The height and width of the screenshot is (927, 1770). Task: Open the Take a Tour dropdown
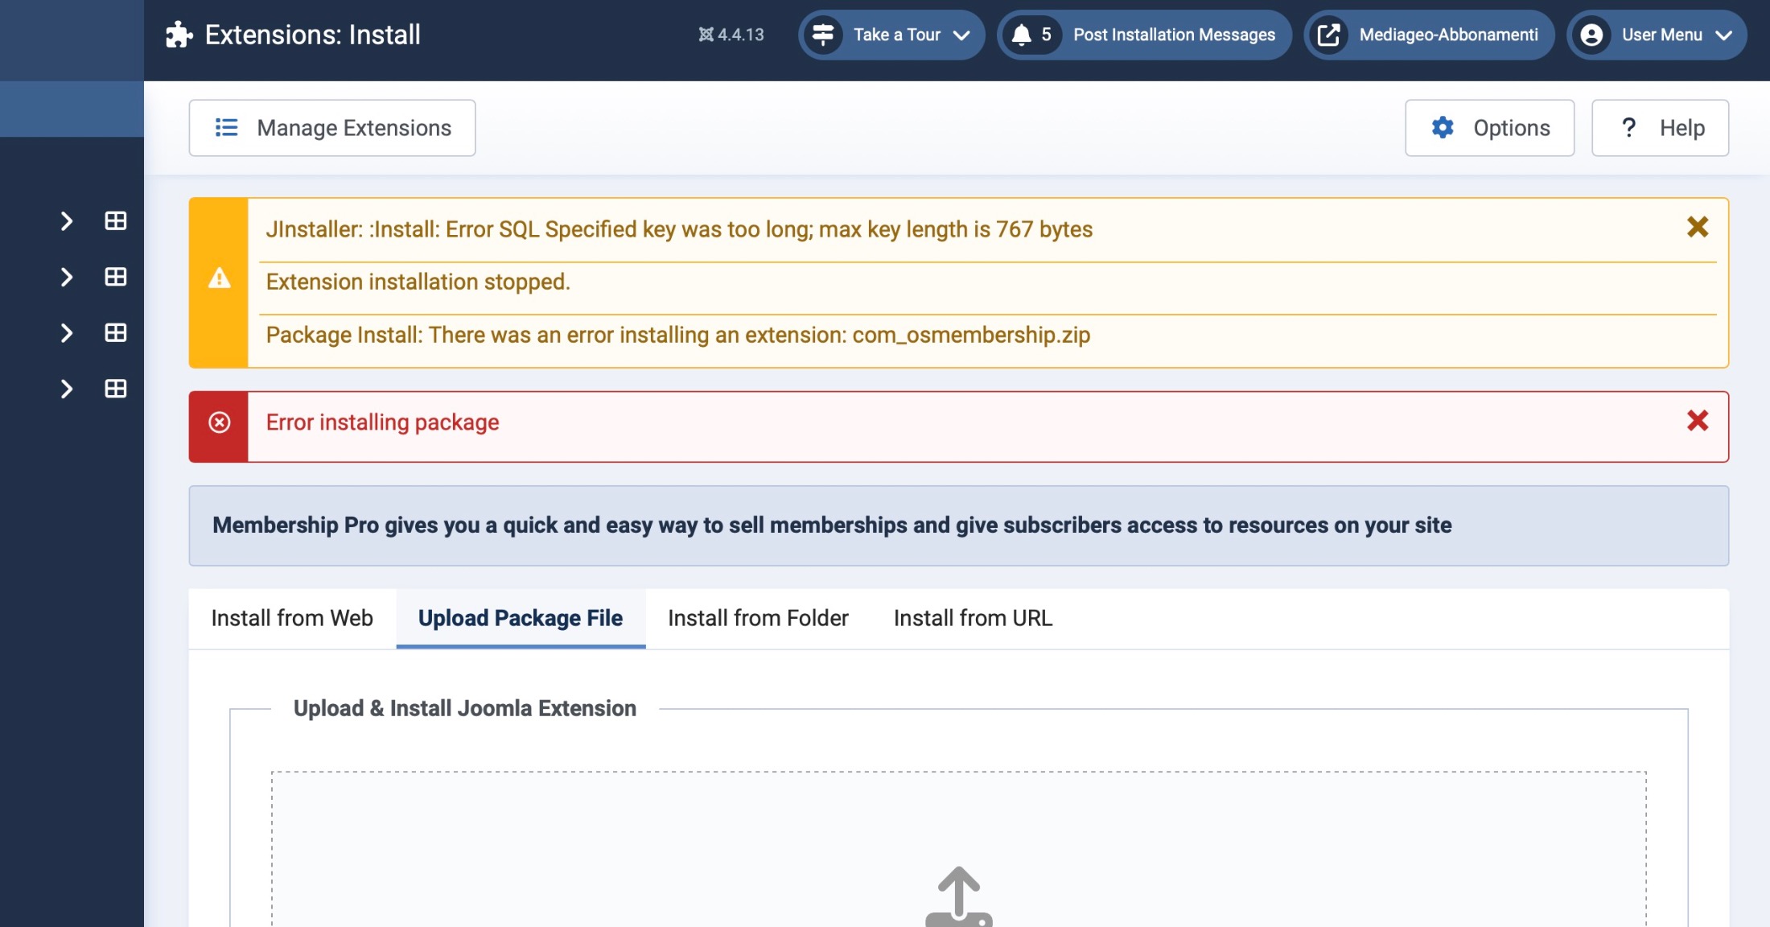tap(891, 35)
